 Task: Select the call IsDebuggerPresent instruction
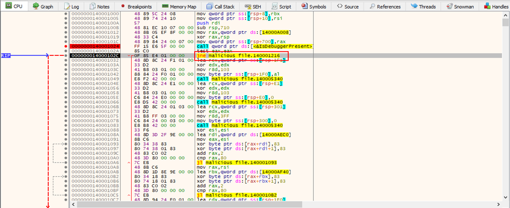(255, 47)
